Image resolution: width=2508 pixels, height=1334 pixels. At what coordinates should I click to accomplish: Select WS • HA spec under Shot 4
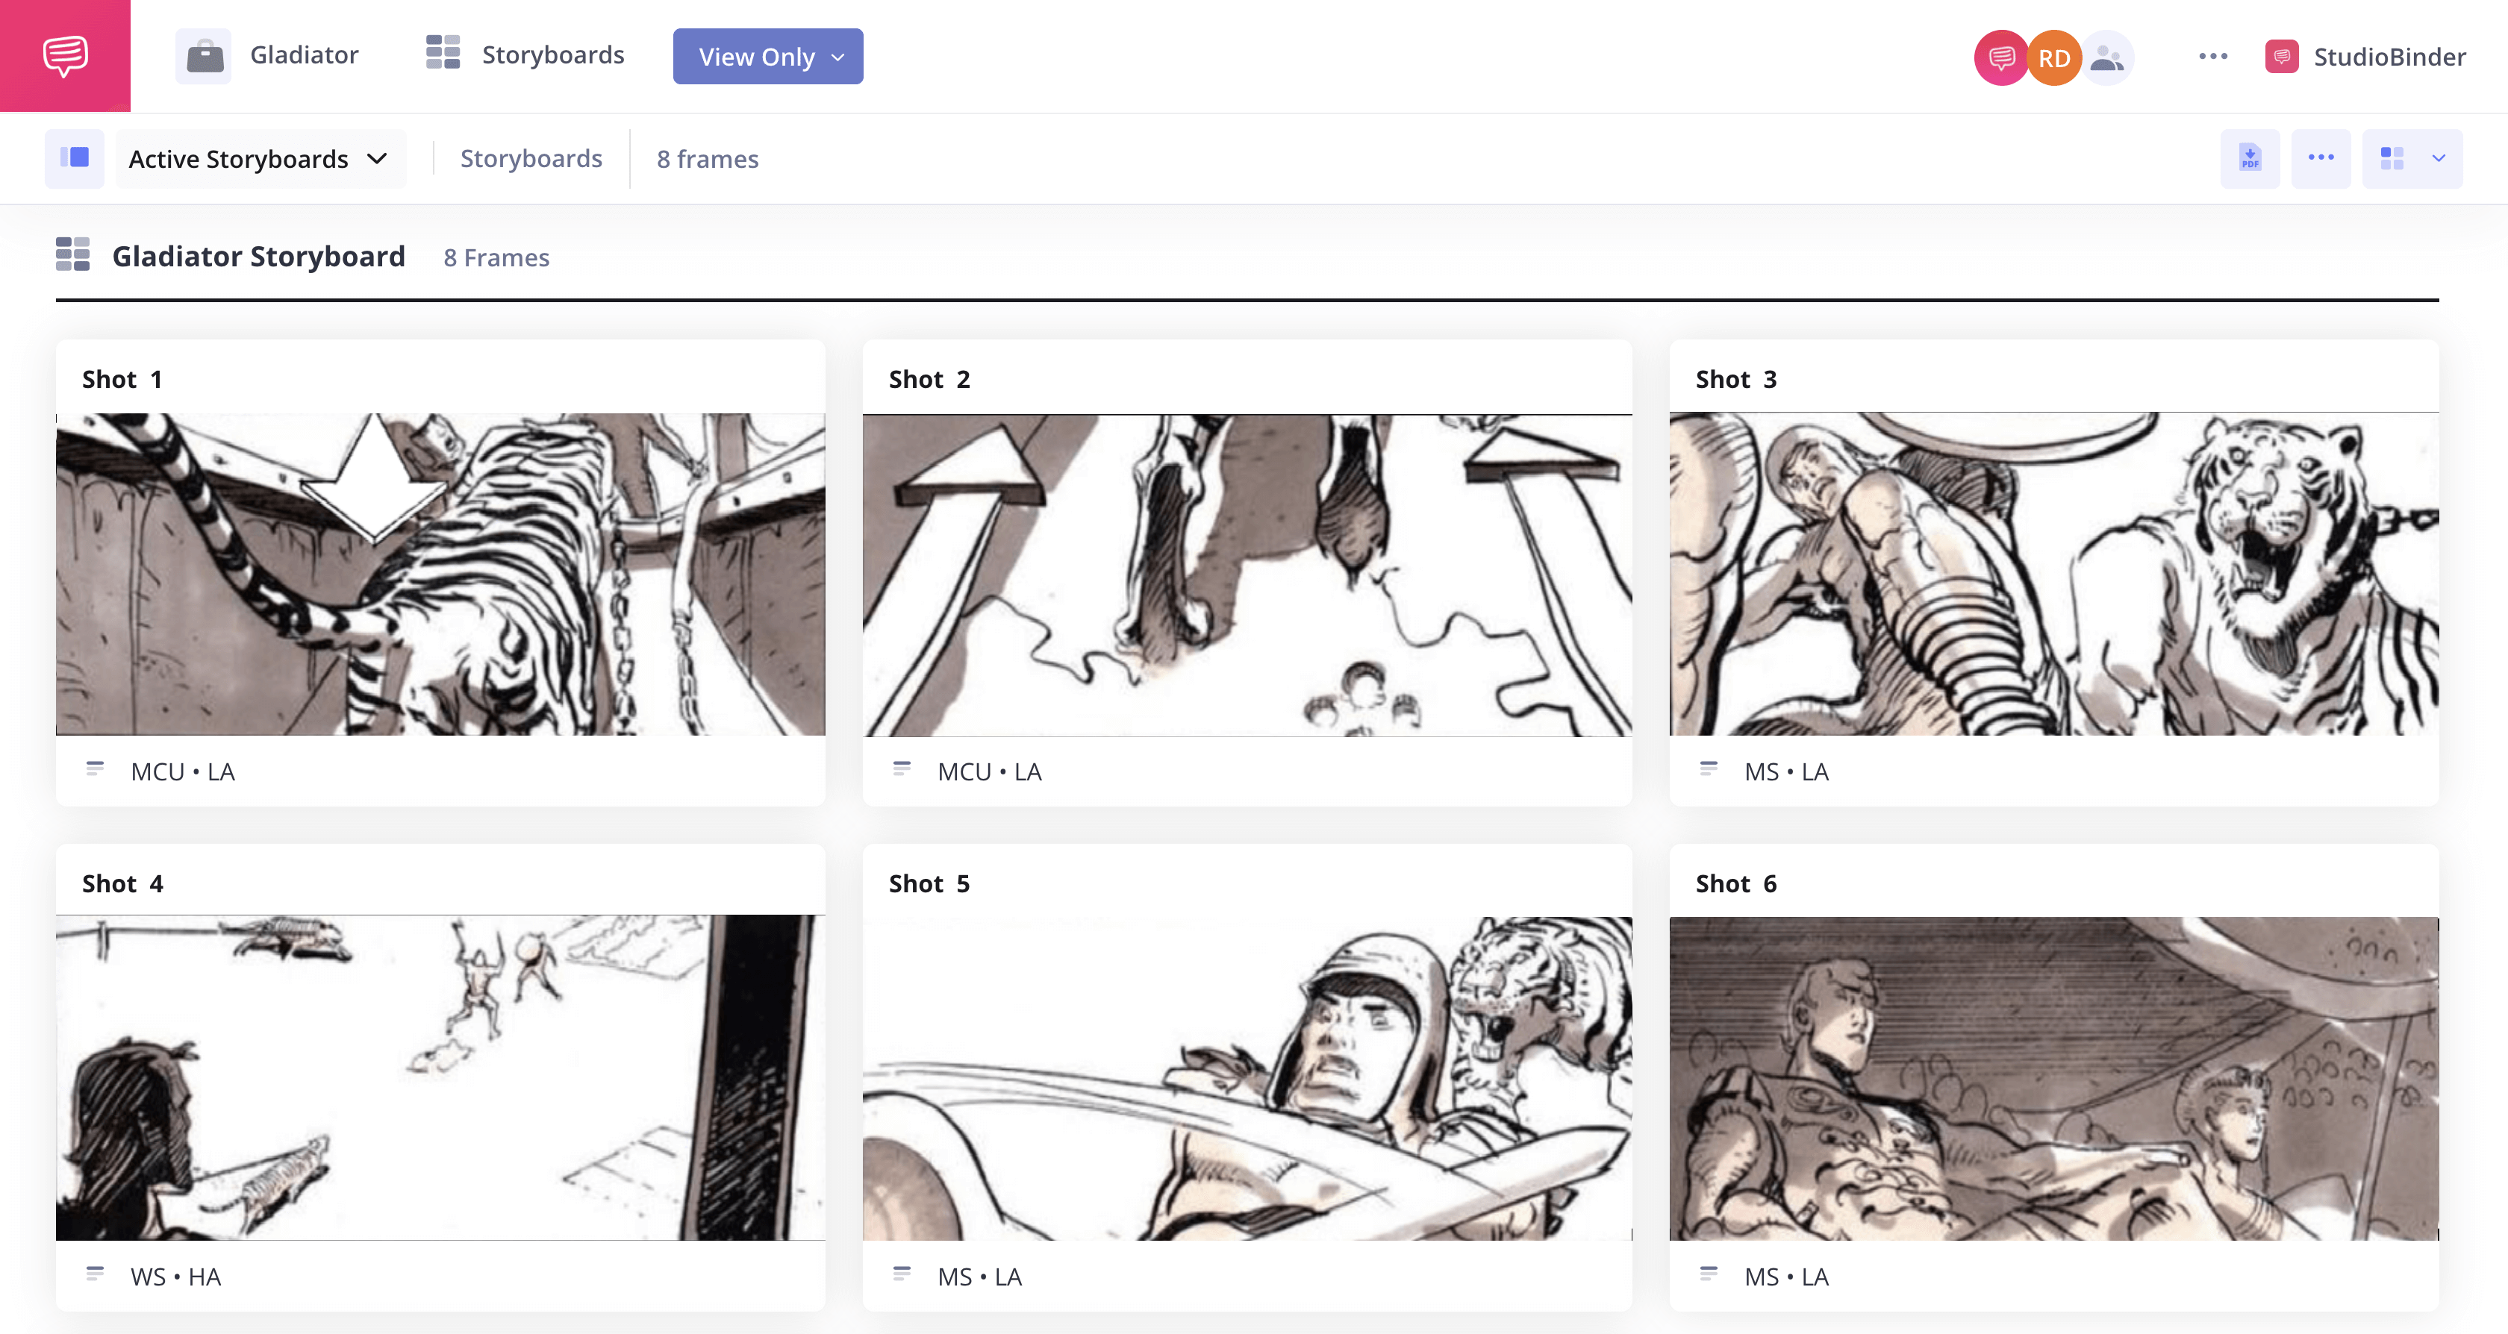pos(176,1277)
